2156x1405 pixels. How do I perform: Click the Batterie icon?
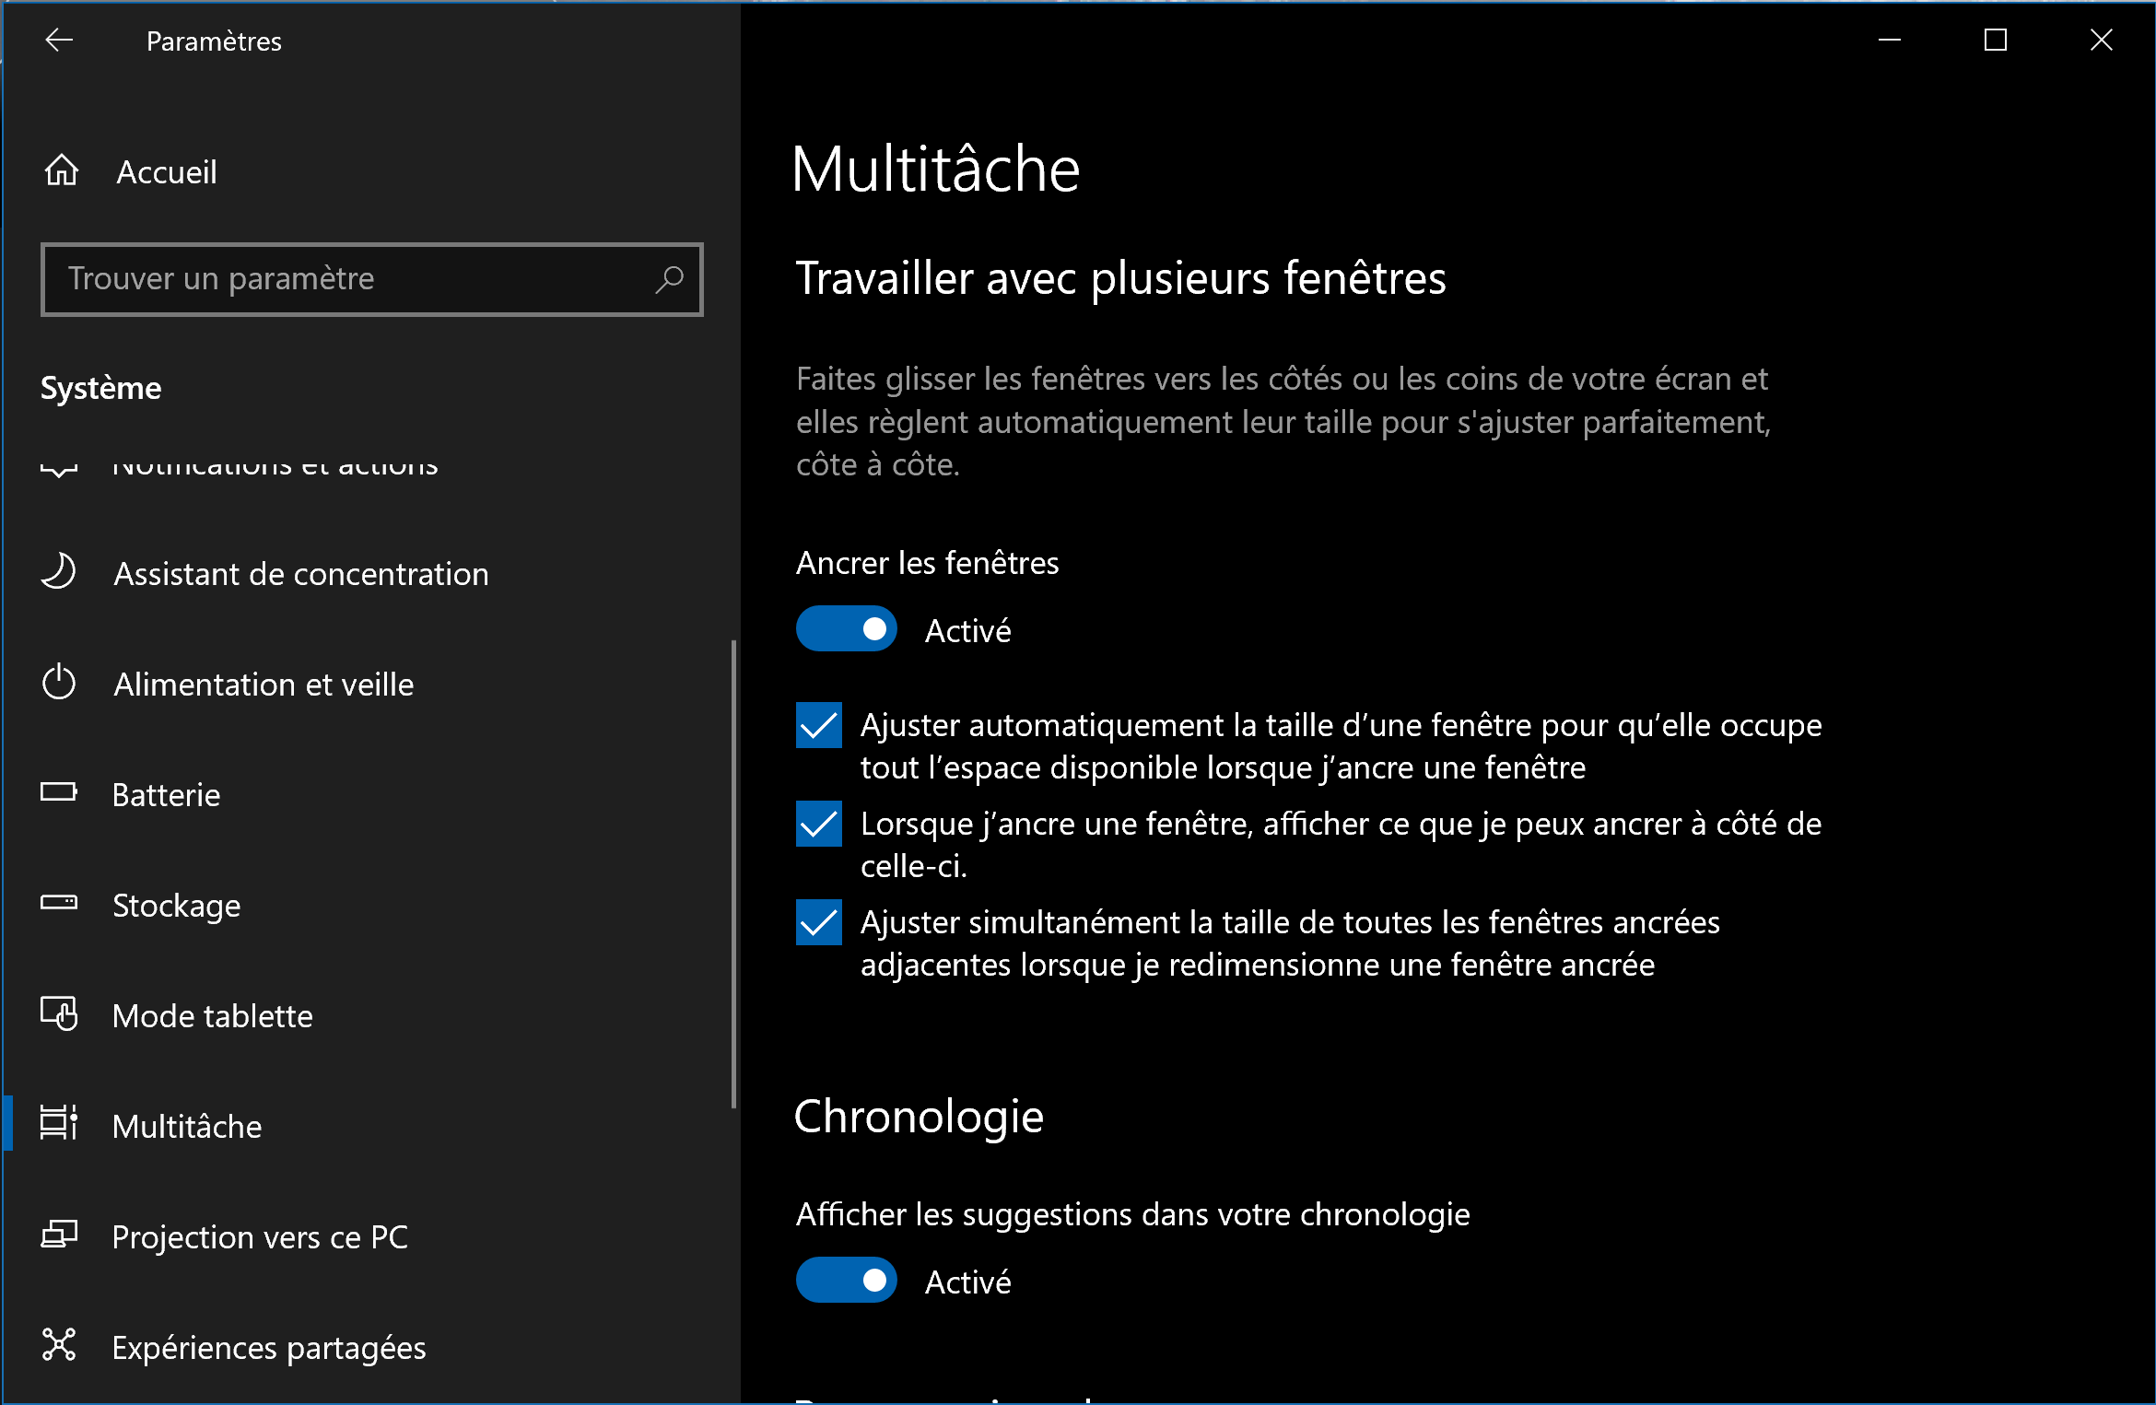(59, 792)
